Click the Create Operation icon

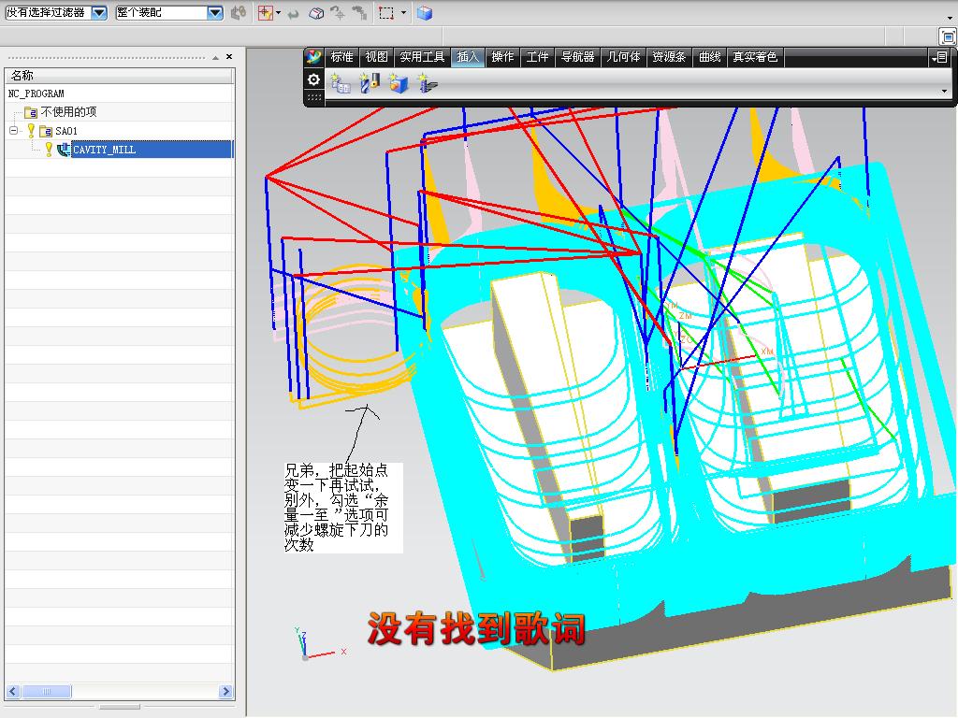point(427,82)
